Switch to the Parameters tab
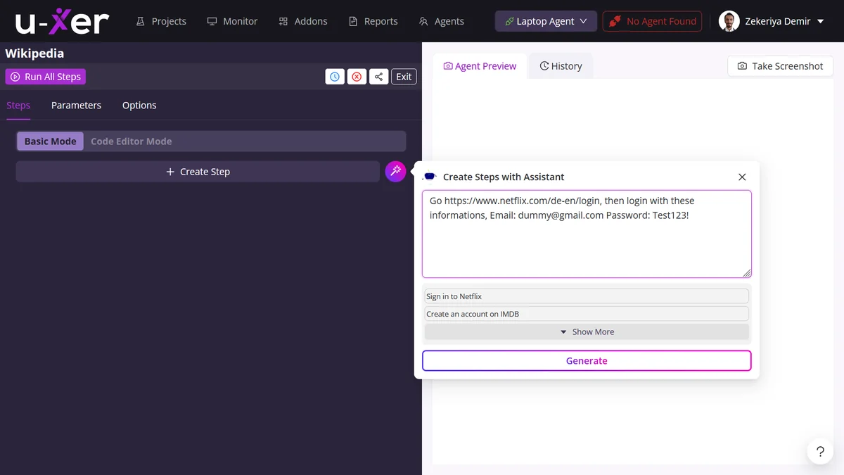The height and width of the screenshot is (475, 844). point(76,106)
